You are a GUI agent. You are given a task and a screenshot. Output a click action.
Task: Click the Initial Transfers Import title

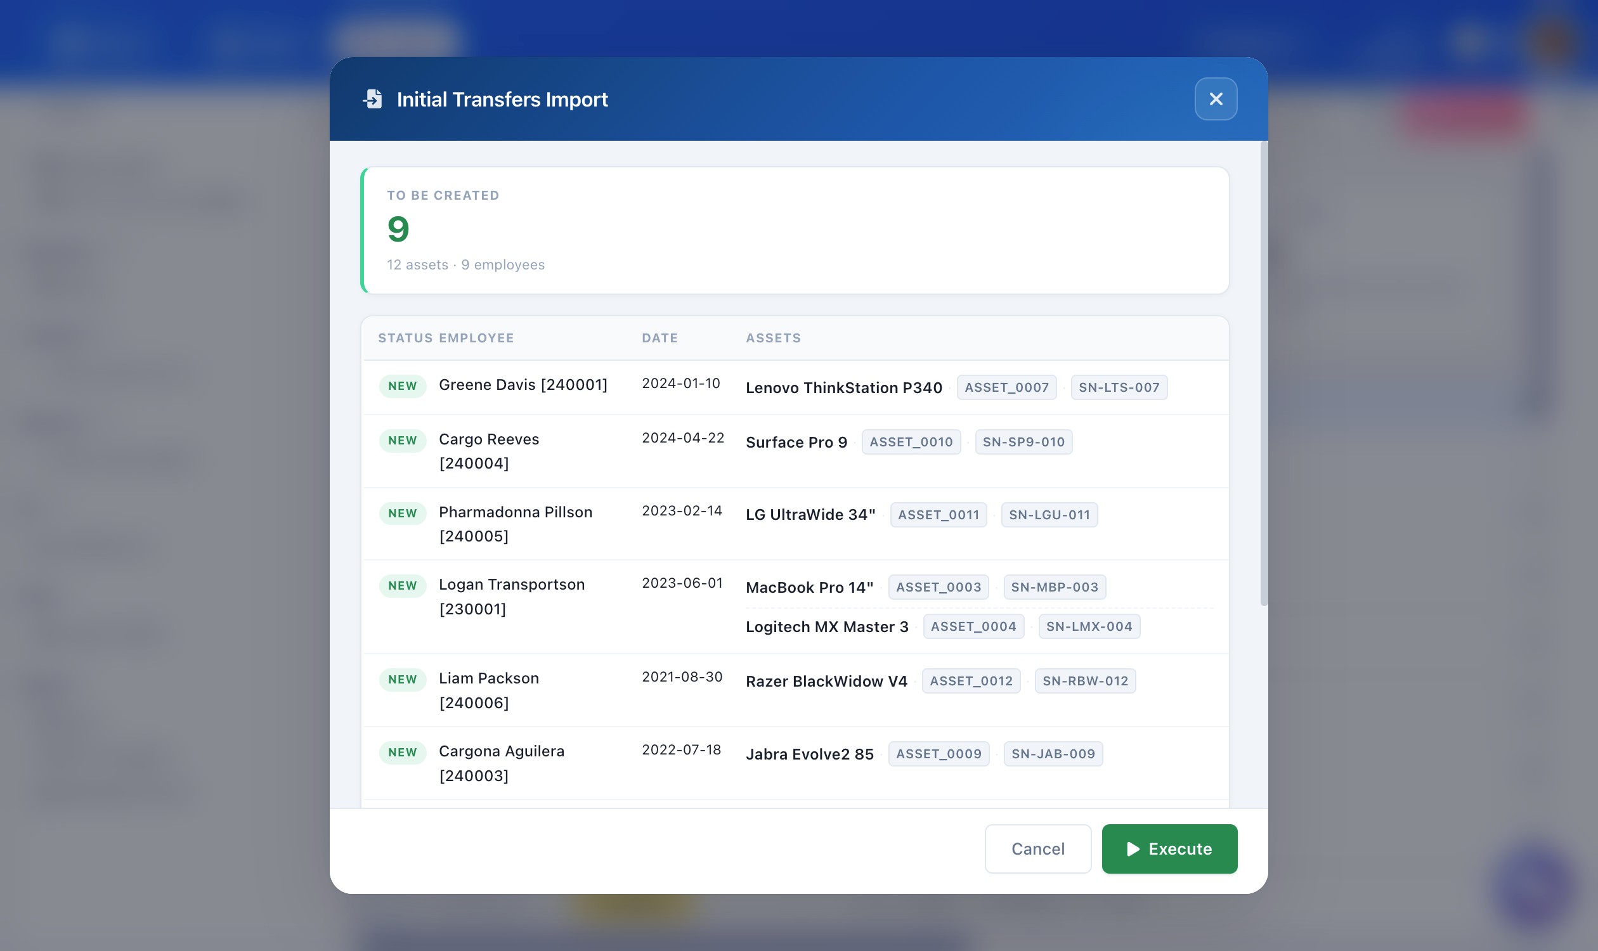coord(502,100)
